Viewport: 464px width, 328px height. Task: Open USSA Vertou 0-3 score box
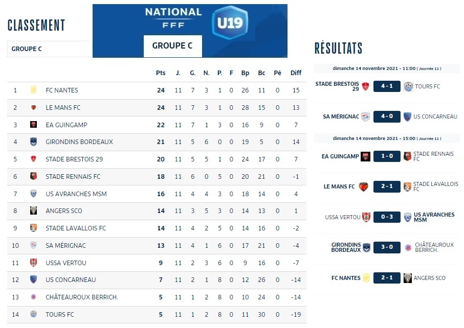click(386, 217)
